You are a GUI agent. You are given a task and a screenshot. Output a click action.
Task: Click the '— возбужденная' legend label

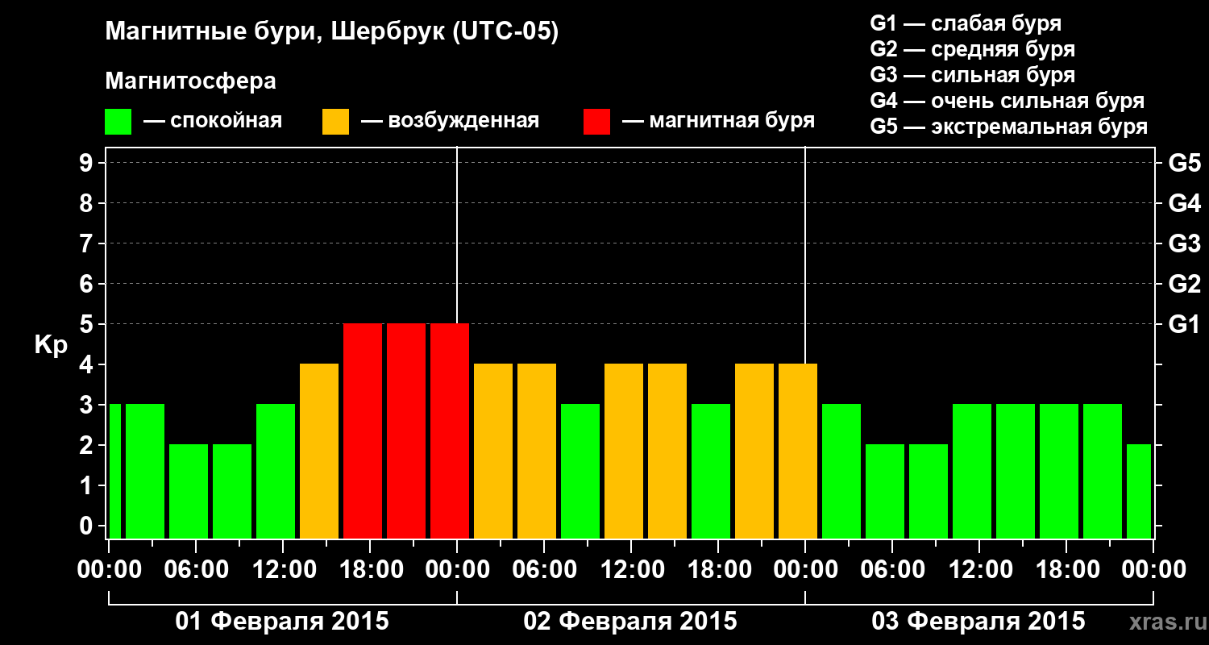tap(450, 121)
